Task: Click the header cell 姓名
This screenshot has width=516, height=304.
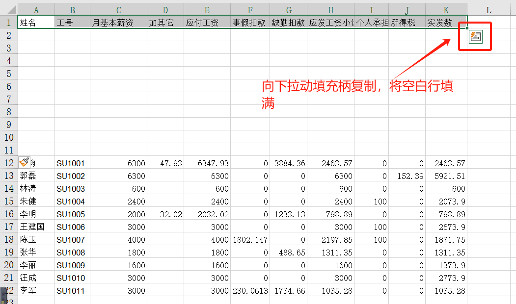Action: (x=36, y=23)
